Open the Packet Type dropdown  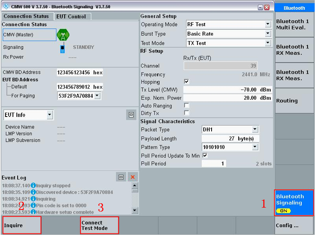[255, 129]
